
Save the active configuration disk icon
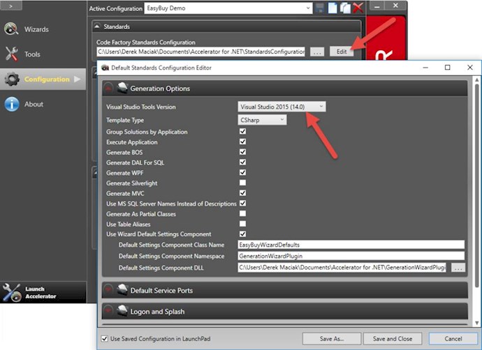tap(320, 8)
